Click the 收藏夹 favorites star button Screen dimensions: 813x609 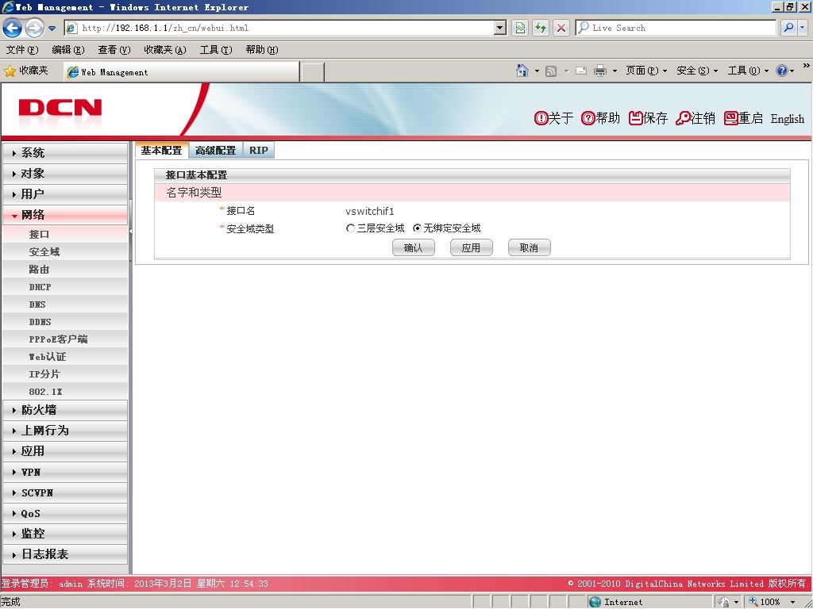[x=26, y=71]
